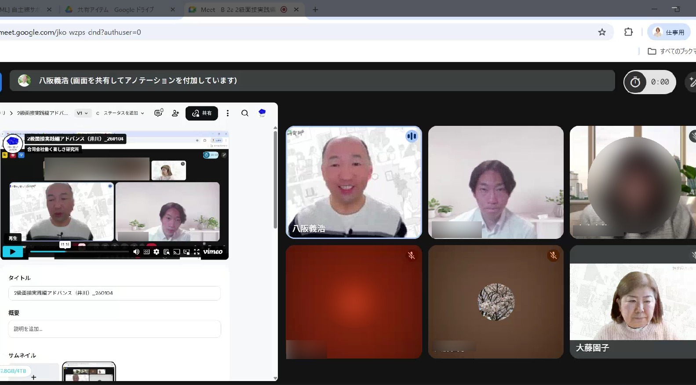Click the Vimeo progress bar
696x385 pixels.
(79, 252)
